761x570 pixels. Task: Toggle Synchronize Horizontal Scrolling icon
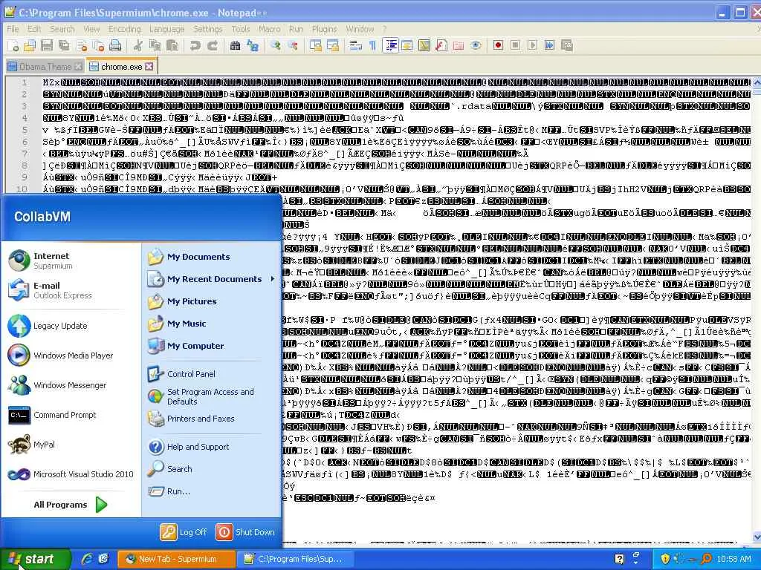click(x=333, y=45)
